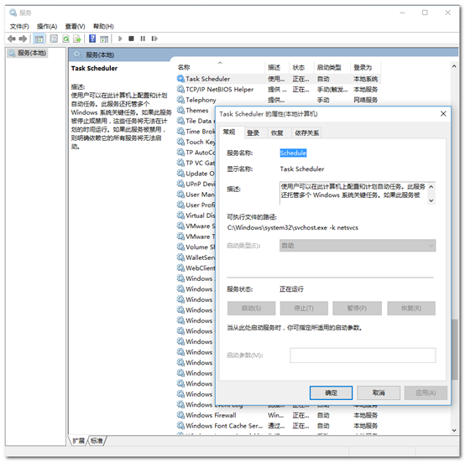Select the TCP/IP NetBIOS Helper row

pyautogui.click(x=278, y=89)
